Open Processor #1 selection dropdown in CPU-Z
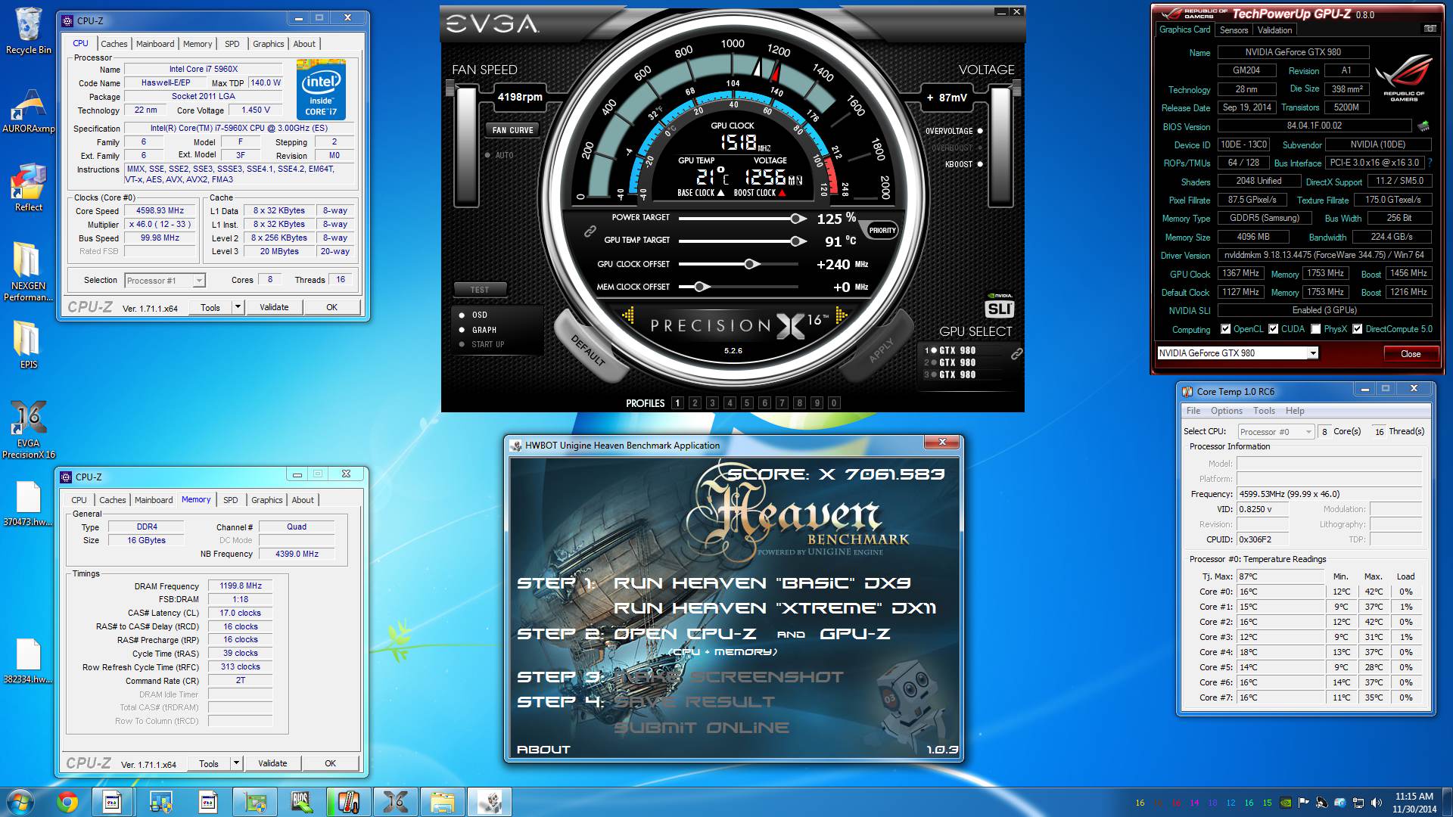1453x817 pixels. pos(198,281)
